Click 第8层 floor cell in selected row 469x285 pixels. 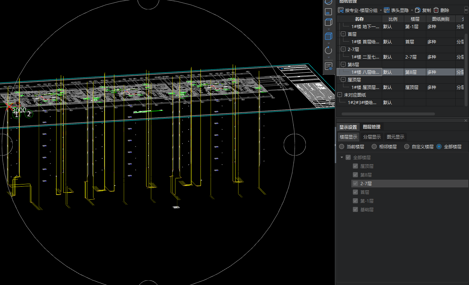tap(415, 72)
